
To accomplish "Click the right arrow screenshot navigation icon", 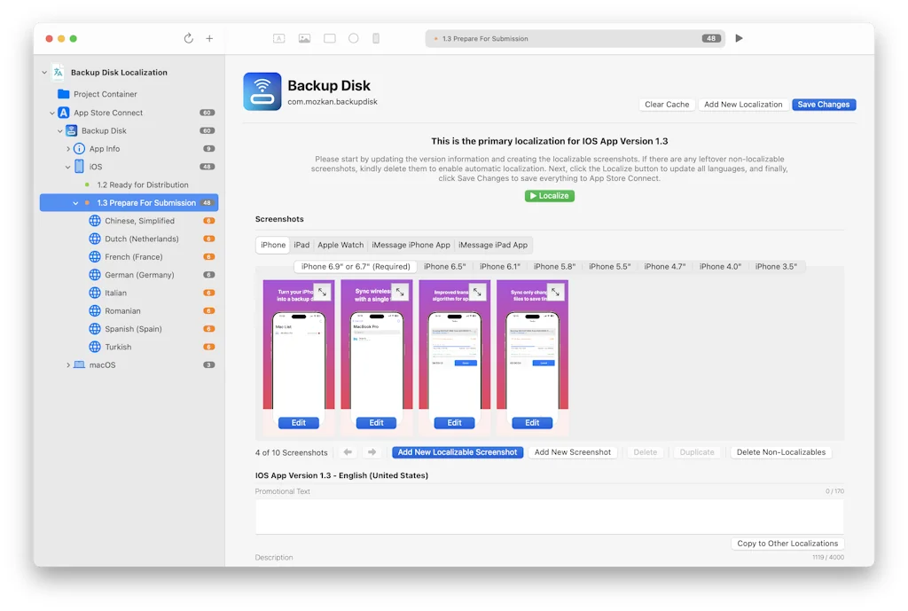I will 372,451.
